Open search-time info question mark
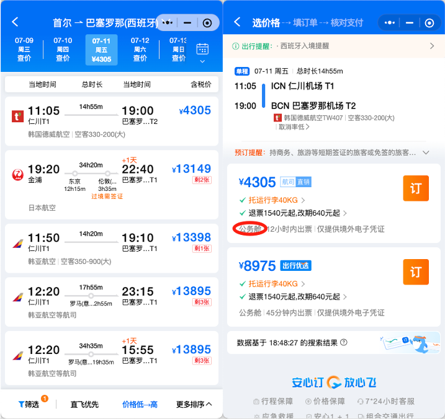 344,342
